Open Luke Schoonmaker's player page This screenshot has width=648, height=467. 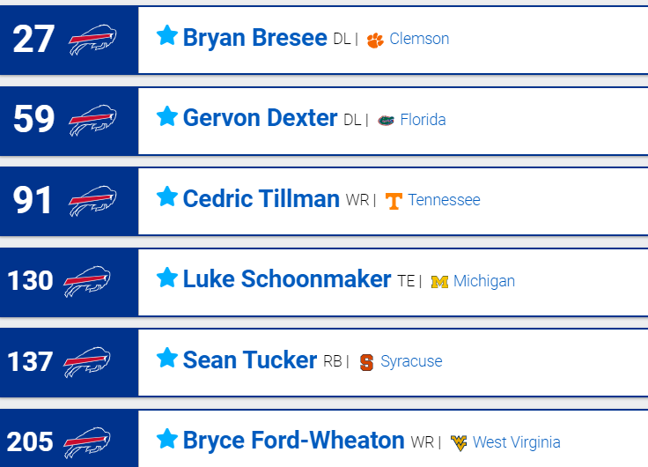click(x=287, y=279)
